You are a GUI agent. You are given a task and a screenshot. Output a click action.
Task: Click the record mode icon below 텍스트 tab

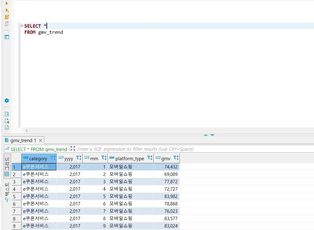pyautogui.click(x=7, y=200)
